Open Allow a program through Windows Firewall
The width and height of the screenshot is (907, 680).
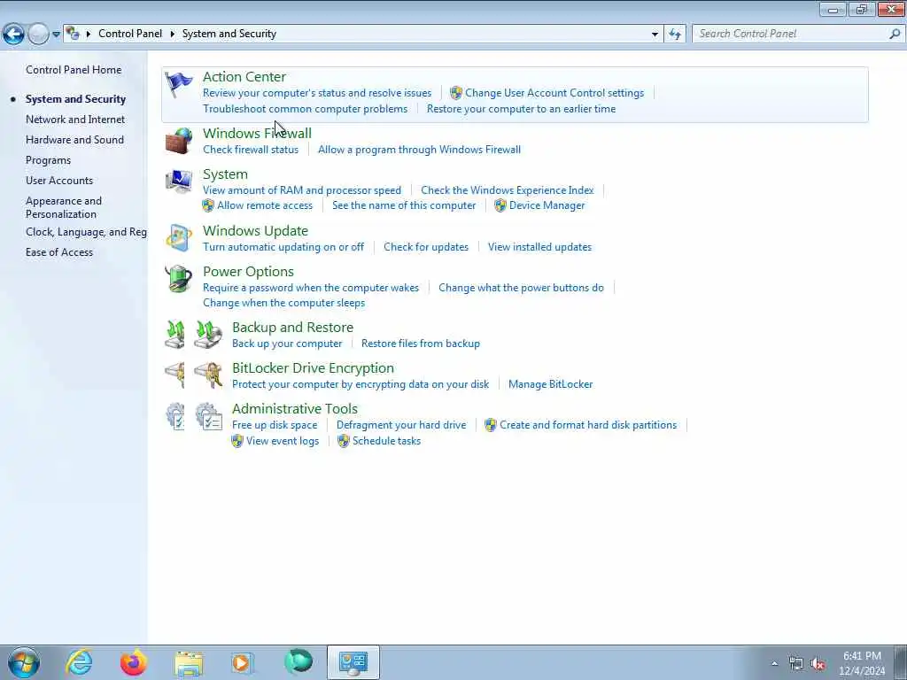coord(419,150)
